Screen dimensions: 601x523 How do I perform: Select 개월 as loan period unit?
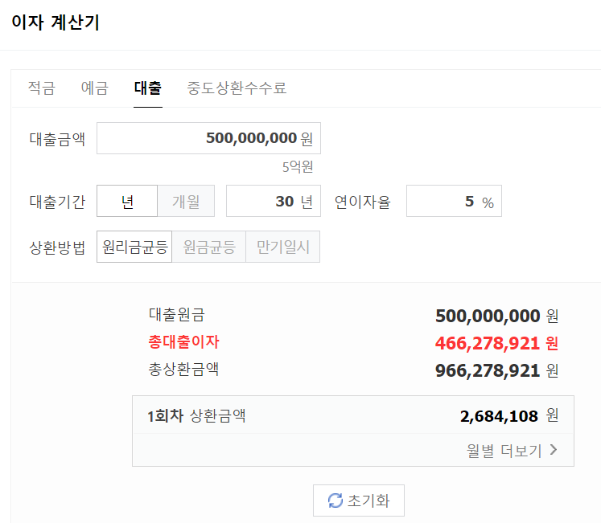(186, 202)
